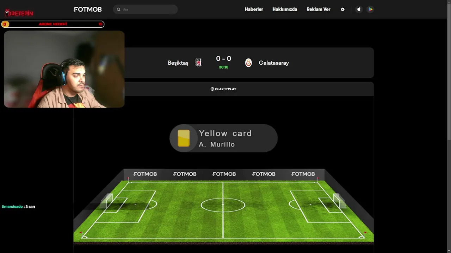451x253 pixels.
Task: Click the Galatasaray team name
Action: 274,63
